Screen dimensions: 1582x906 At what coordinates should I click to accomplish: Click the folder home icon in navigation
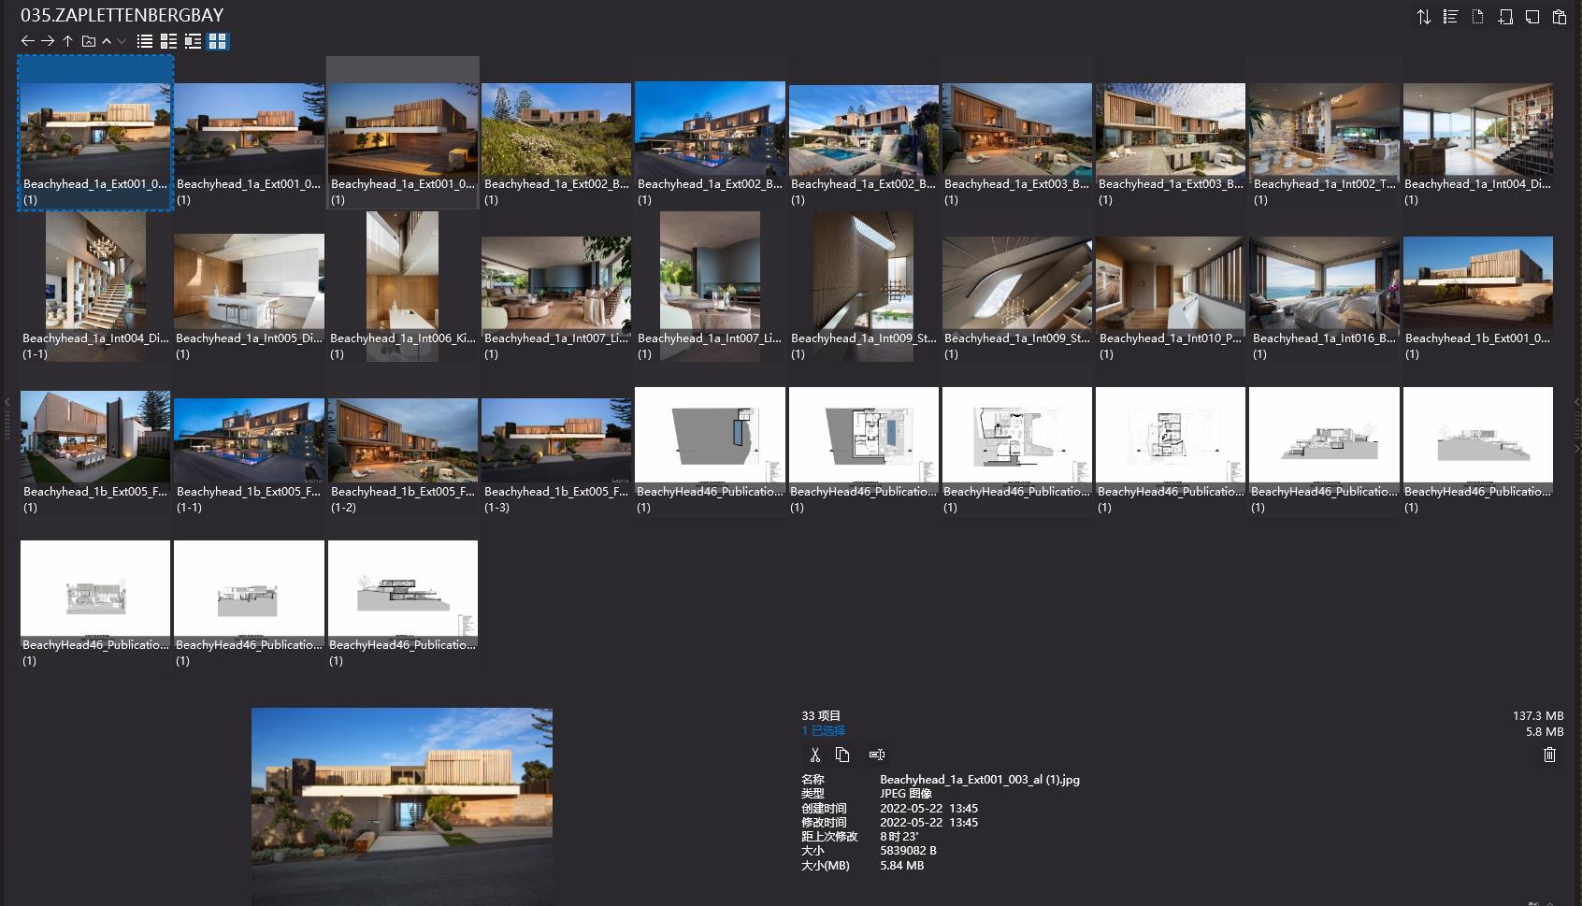[88, 41]
